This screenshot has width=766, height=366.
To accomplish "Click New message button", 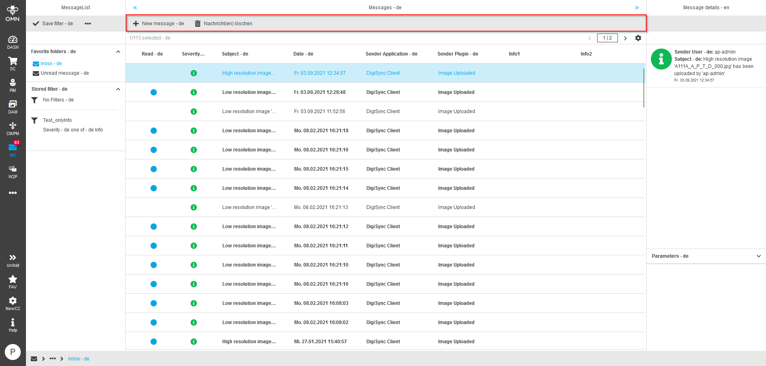I will [158, 24].
